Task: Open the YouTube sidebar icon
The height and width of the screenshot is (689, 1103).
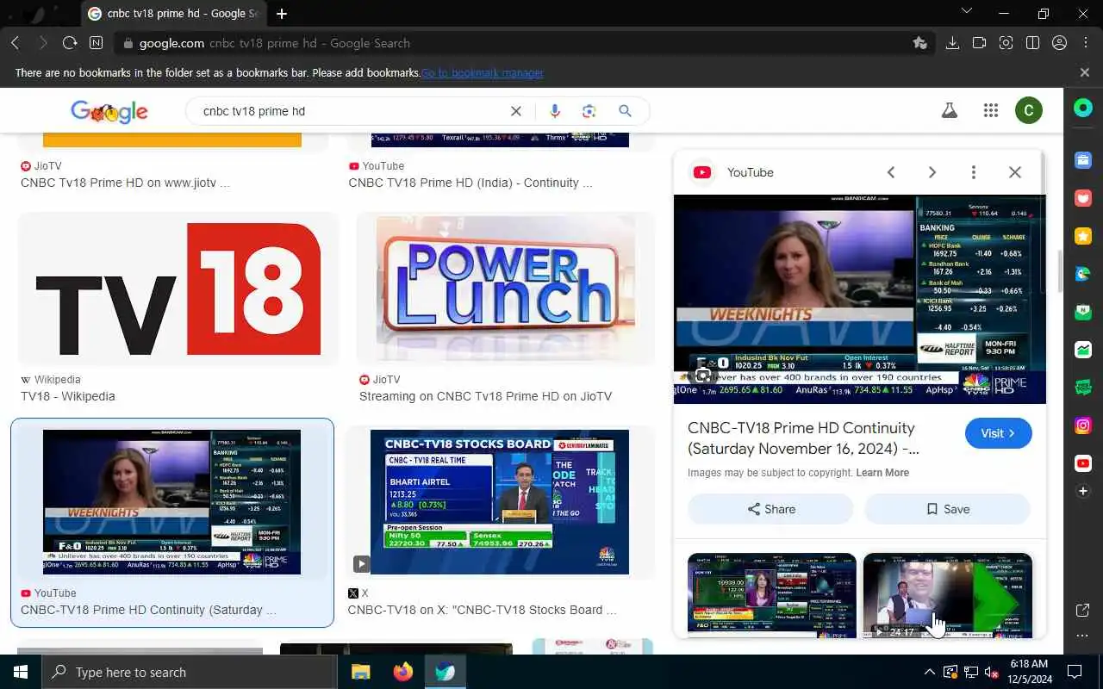Action: pos(1083,463)
